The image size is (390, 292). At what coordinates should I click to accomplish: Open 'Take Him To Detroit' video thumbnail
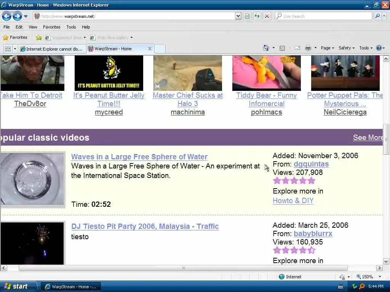[32, 73]
